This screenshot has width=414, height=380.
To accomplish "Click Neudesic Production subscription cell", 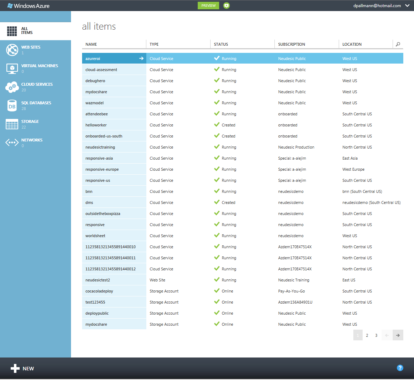I will pyautogui.click(x=296, y=147).
